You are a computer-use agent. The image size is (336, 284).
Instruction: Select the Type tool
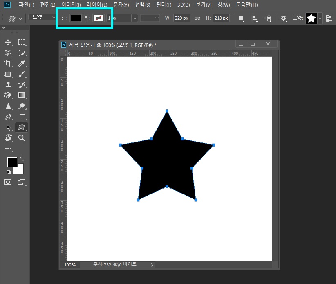(22, 117)
